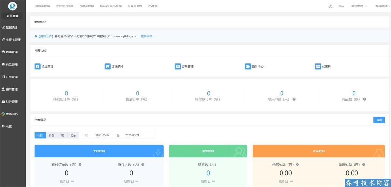Open the 查看详情 announcement link
This screenshot has height=187, width=391.
point(147,36)
